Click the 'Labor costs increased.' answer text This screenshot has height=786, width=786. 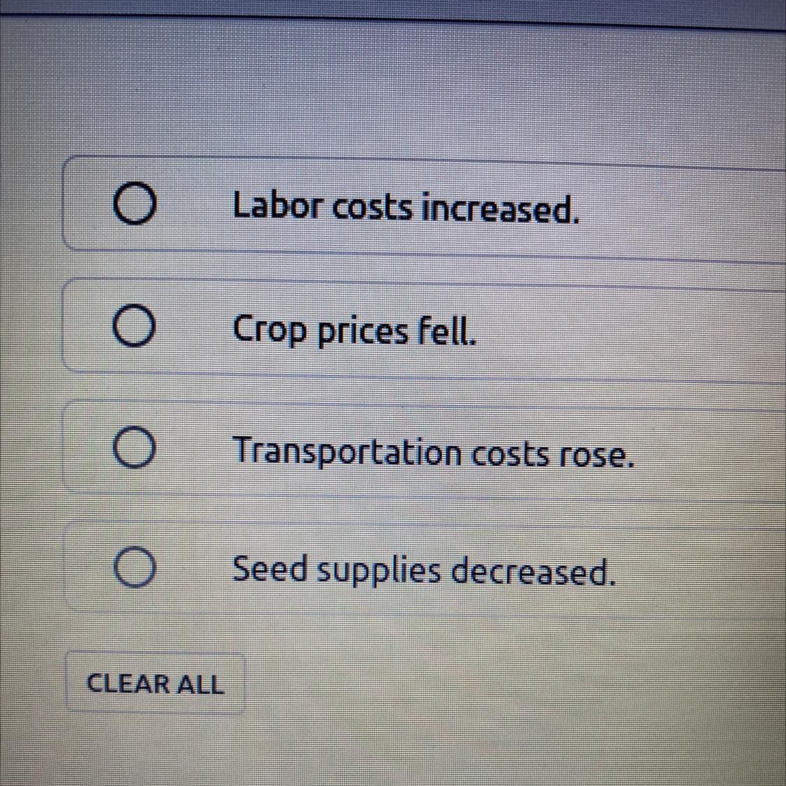[406, 208]
